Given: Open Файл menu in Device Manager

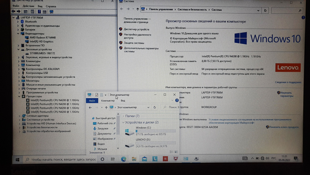Looking at the screenshot, I should click(16, 6).
